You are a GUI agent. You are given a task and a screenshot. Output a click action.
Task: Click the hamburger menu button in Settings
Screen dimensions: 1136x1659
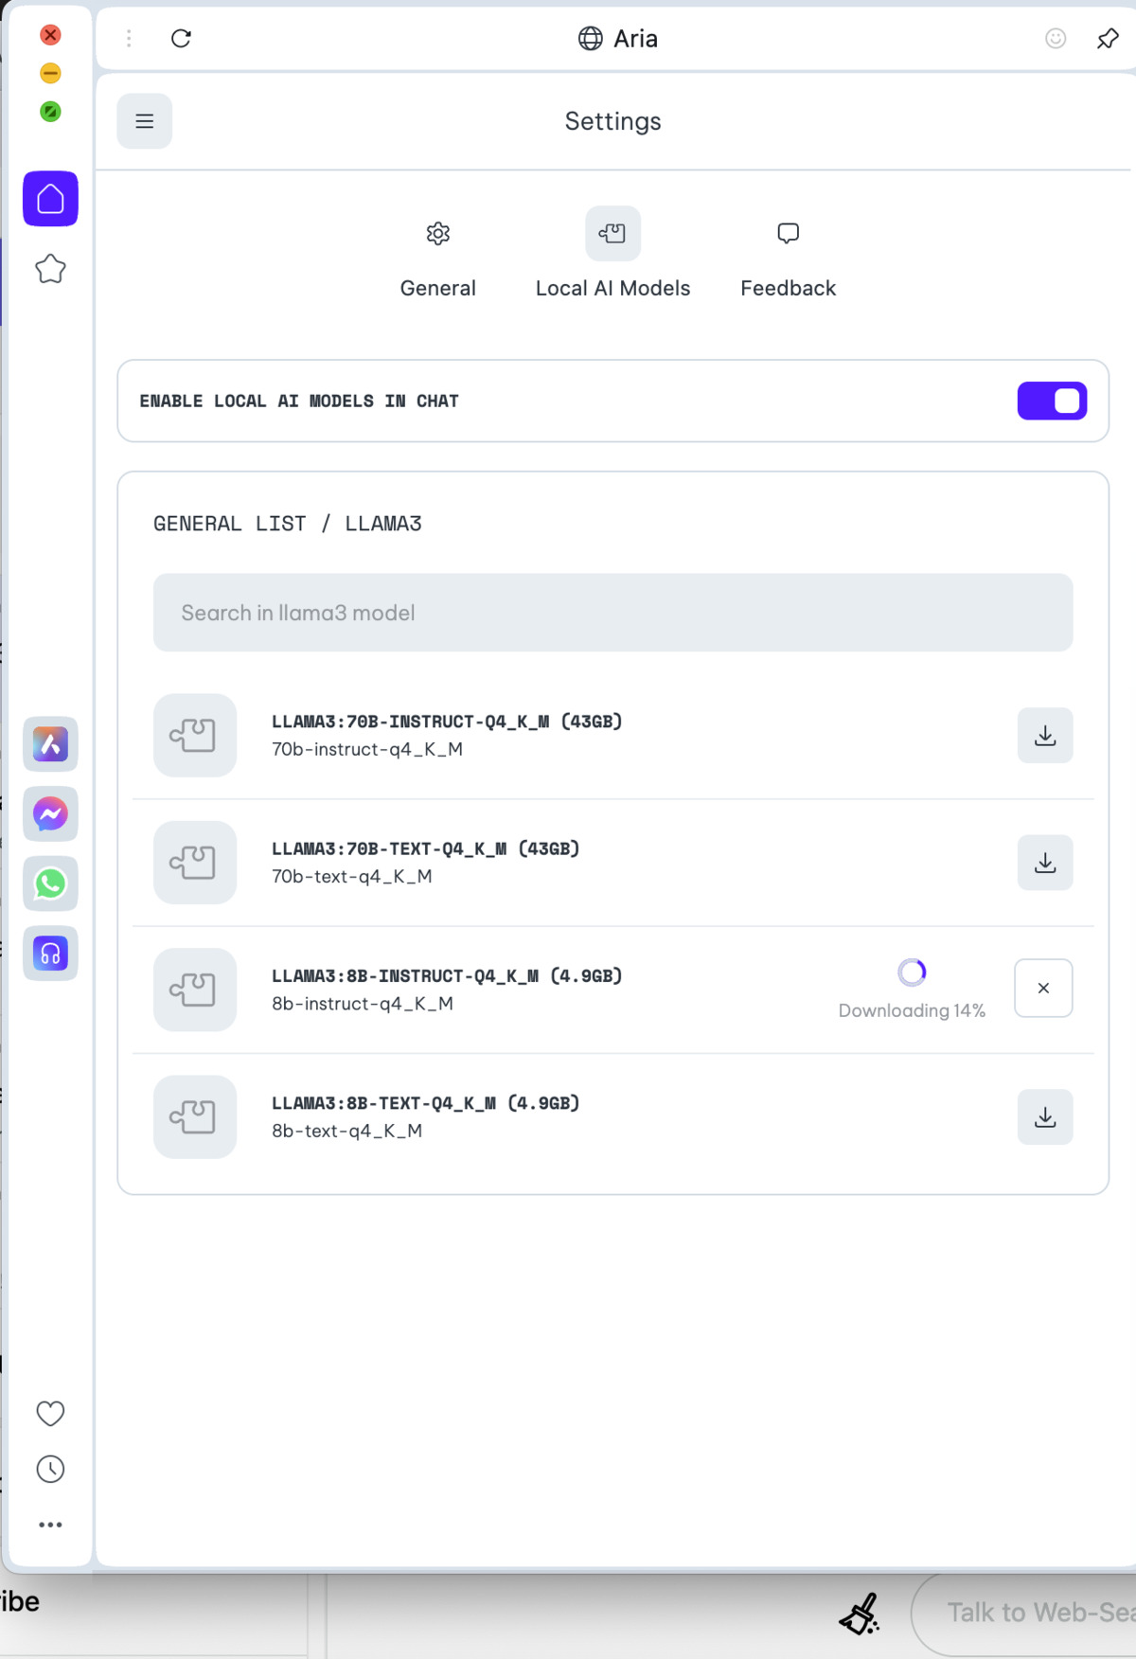[144, 121]
